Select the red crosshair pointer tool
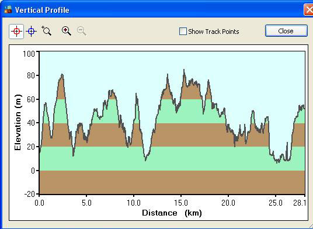This screenshot has height=229, width=313. coord(16,32)
